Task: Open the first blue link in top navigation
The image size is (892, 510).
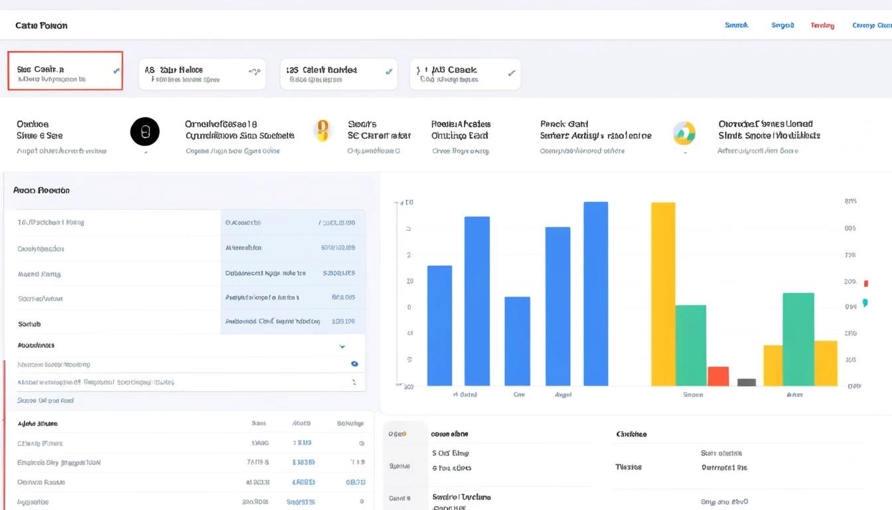Action: (736, 25)
